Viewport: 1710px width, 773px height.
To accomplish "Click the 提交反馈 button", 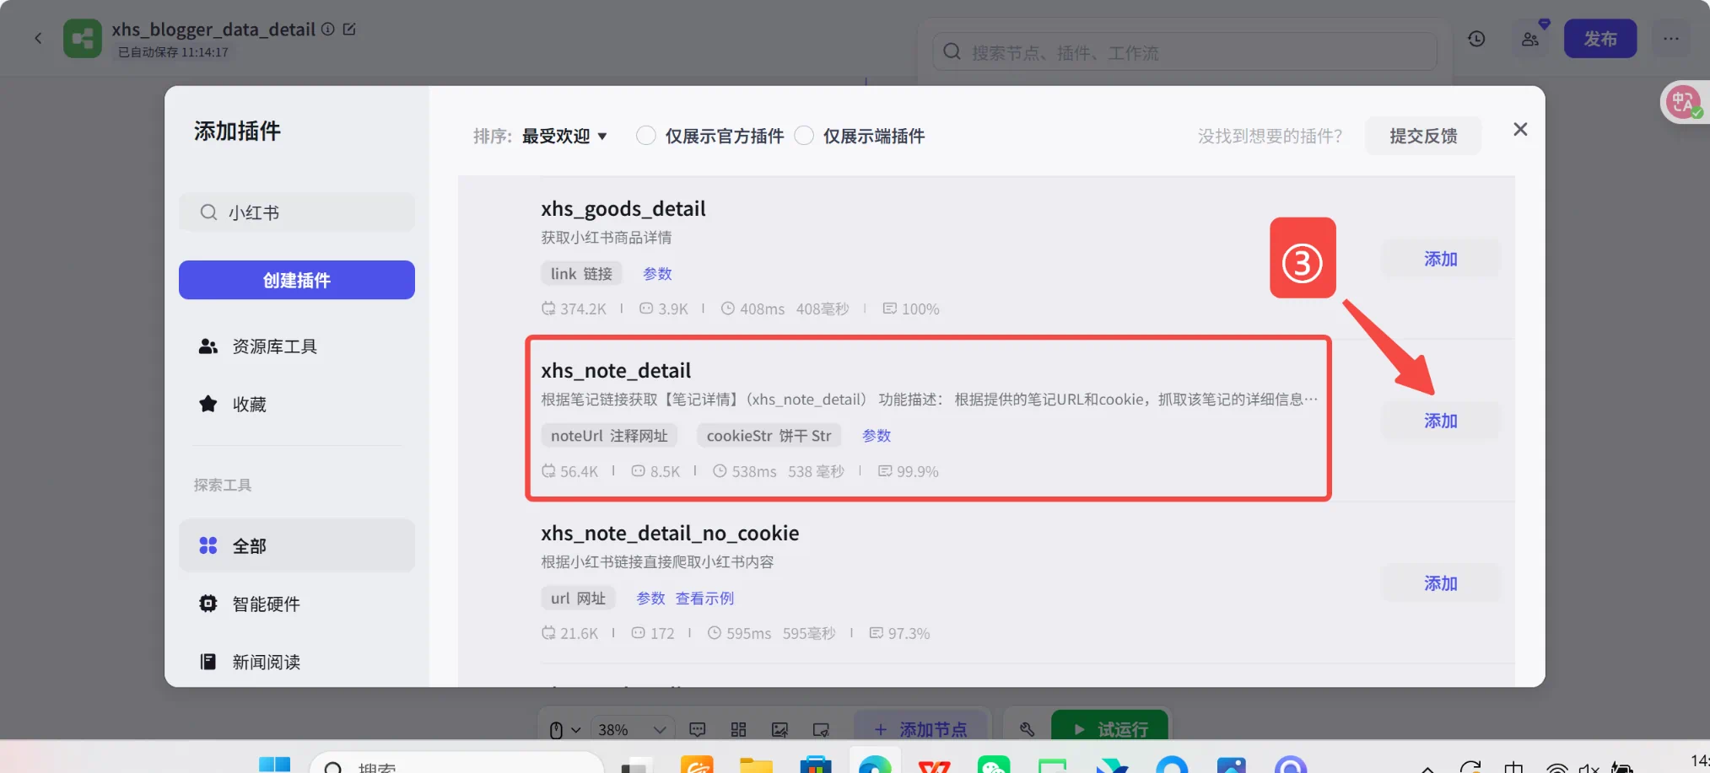I will (x=1423, y=136).
